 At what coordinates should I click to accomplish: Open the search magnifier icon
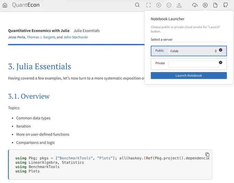(137, 5)
